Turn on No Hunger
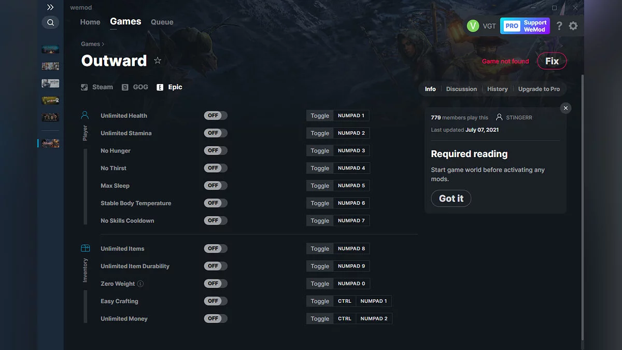Viewport: 622px width, 350px height. coord(215,150)
